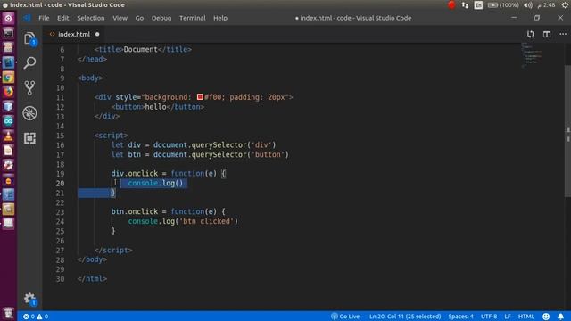Viewport: 571px width, 321px height.
Task: Click the red #f00 color swatch
Action: click(200, 97)
